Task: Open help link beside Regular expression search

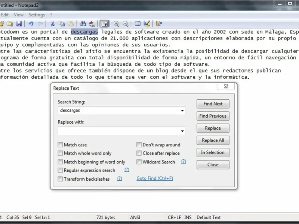Action: pos(127,170)
